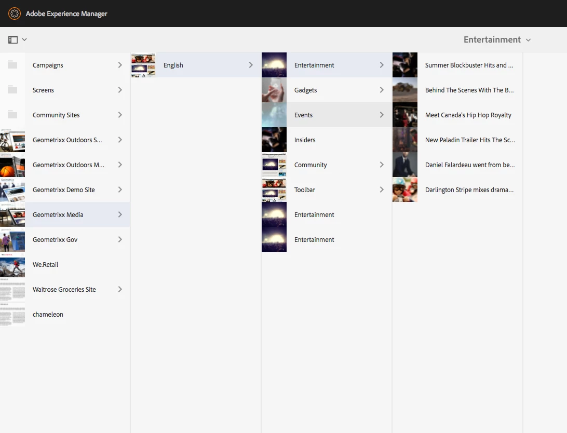Click the Screens folder icon

click(x=12, y=90)
